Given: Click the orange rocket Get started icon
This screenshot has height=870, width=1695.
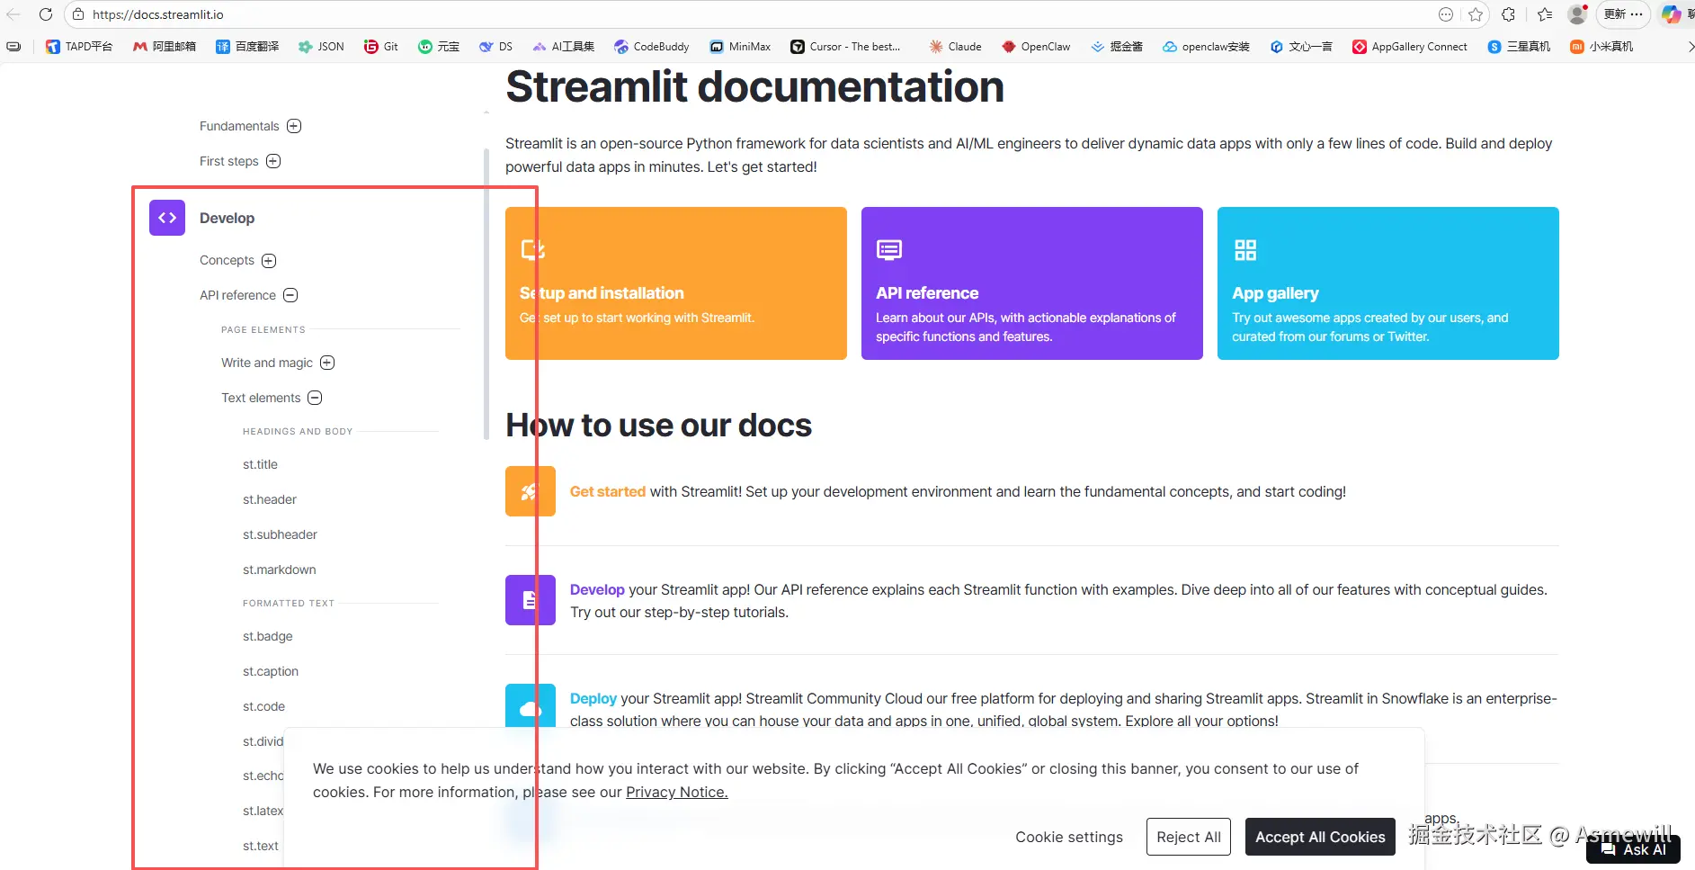Looking at the screenshot, I should tap(531, 491).
